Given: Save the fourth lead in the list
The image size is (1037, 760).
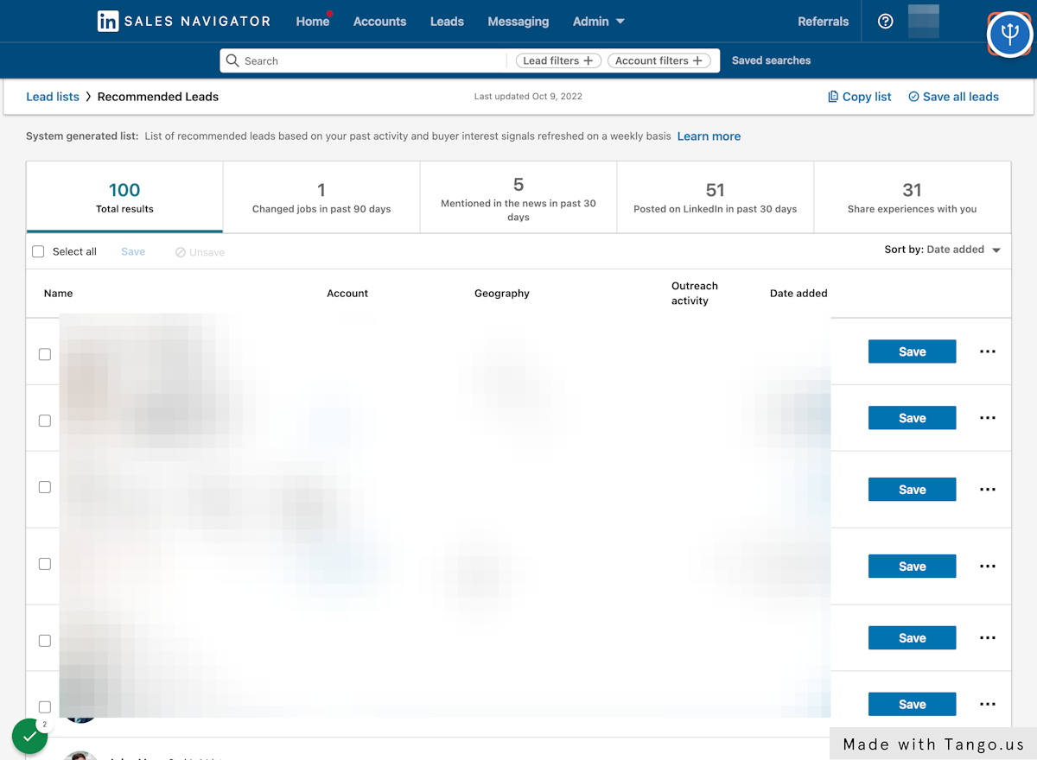Looking at the screenshot, I should [913, 567].
